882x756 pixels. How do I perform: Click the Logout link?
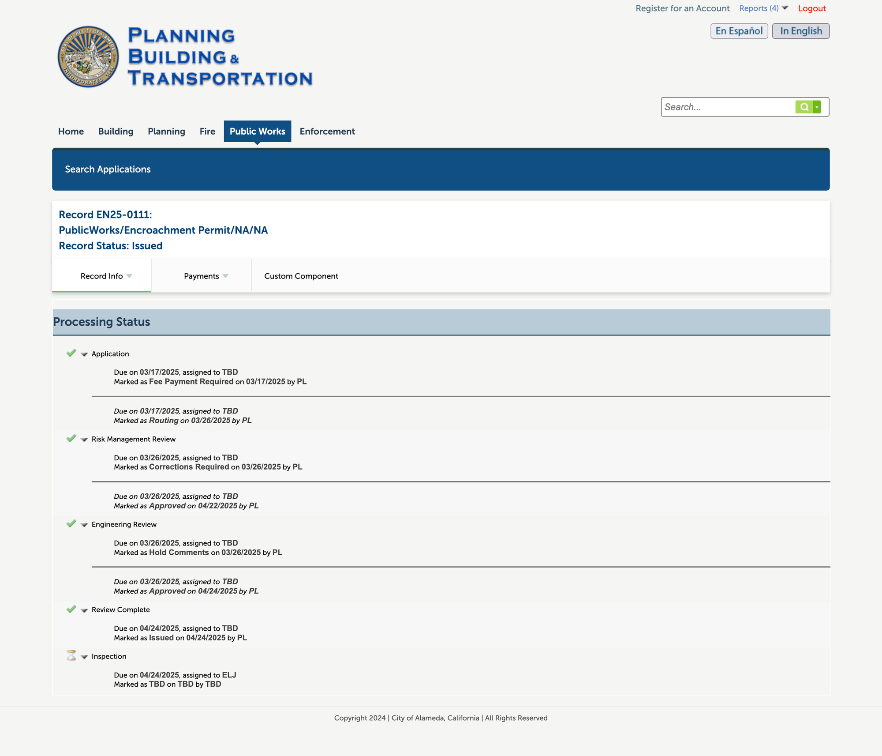click(x=811, y=8)
